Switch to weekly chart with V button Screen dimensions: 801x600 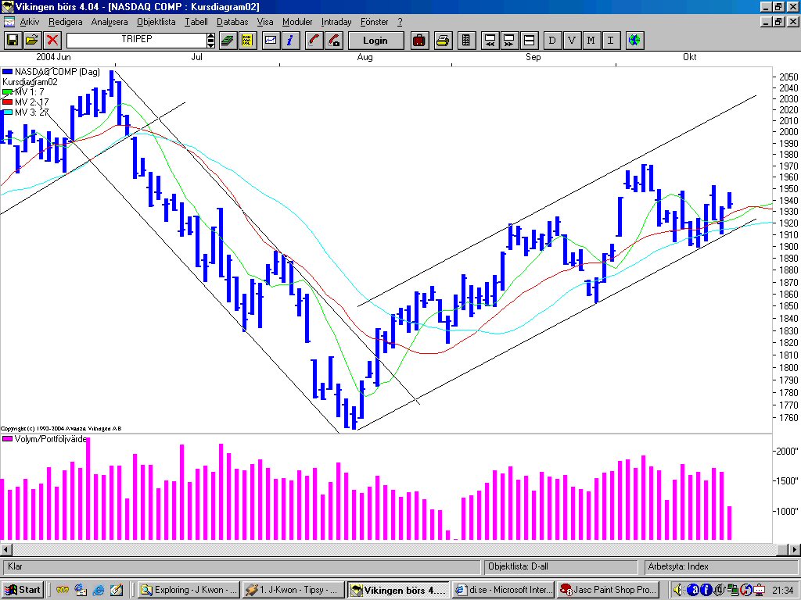coord(572,41)
